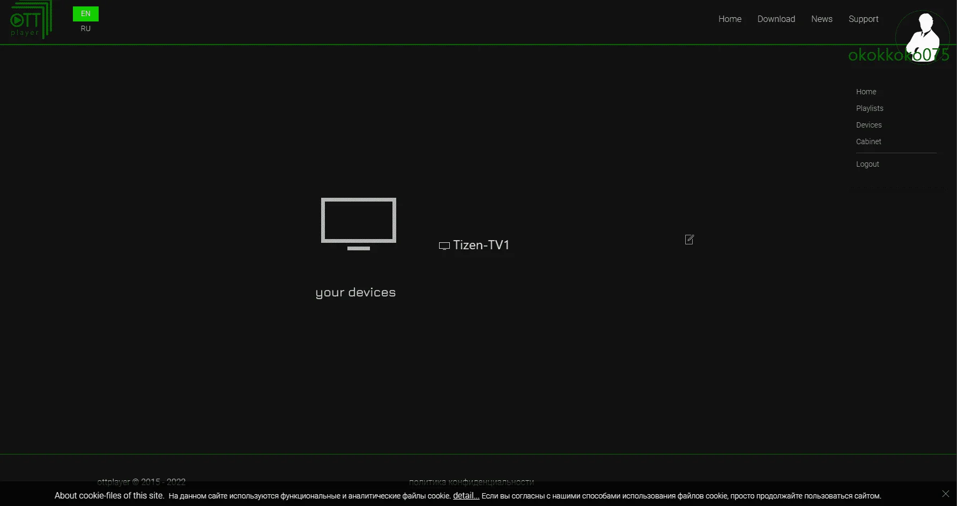Open Home in top navigation
Viewport: 957px width, 506px height.
730,19
